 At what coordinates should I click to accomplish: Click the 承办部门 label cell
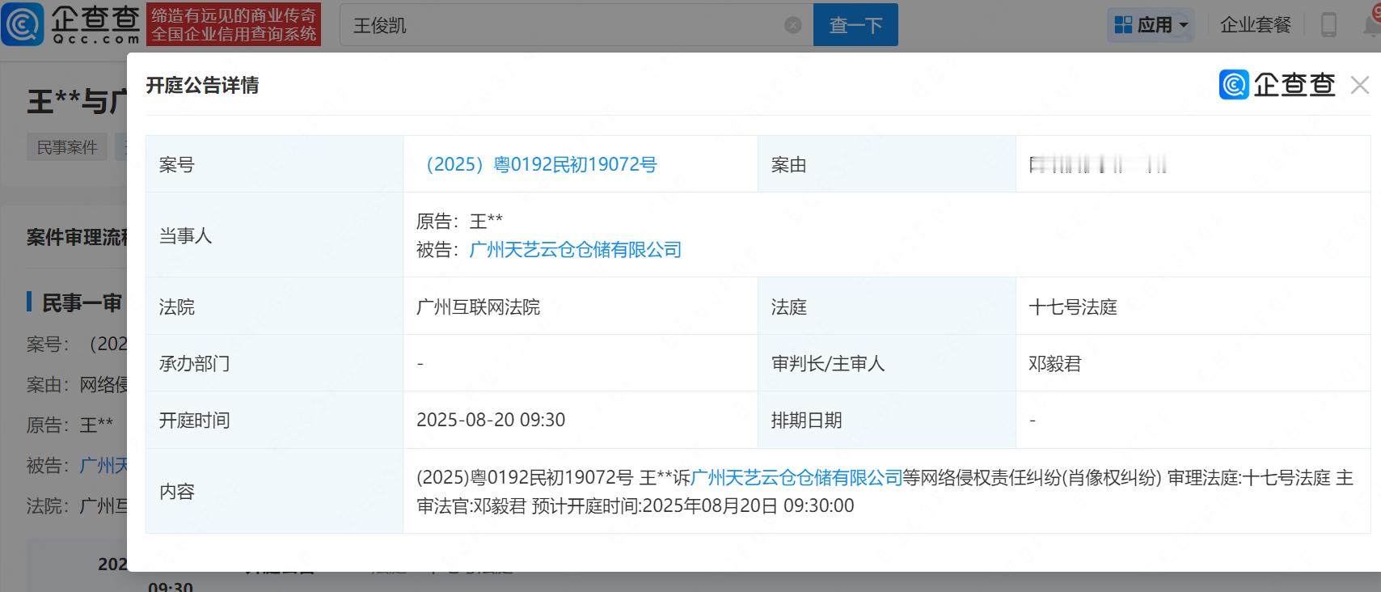click(274, 364)
